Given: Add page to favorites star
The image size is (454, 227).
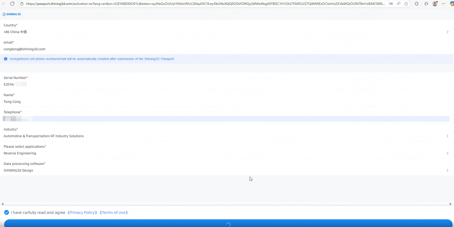Looking at the screenshot, I should pos(406,4).
